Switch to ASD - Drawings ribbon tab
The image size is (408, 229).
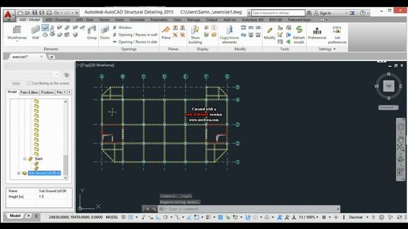tap(58, 20)
